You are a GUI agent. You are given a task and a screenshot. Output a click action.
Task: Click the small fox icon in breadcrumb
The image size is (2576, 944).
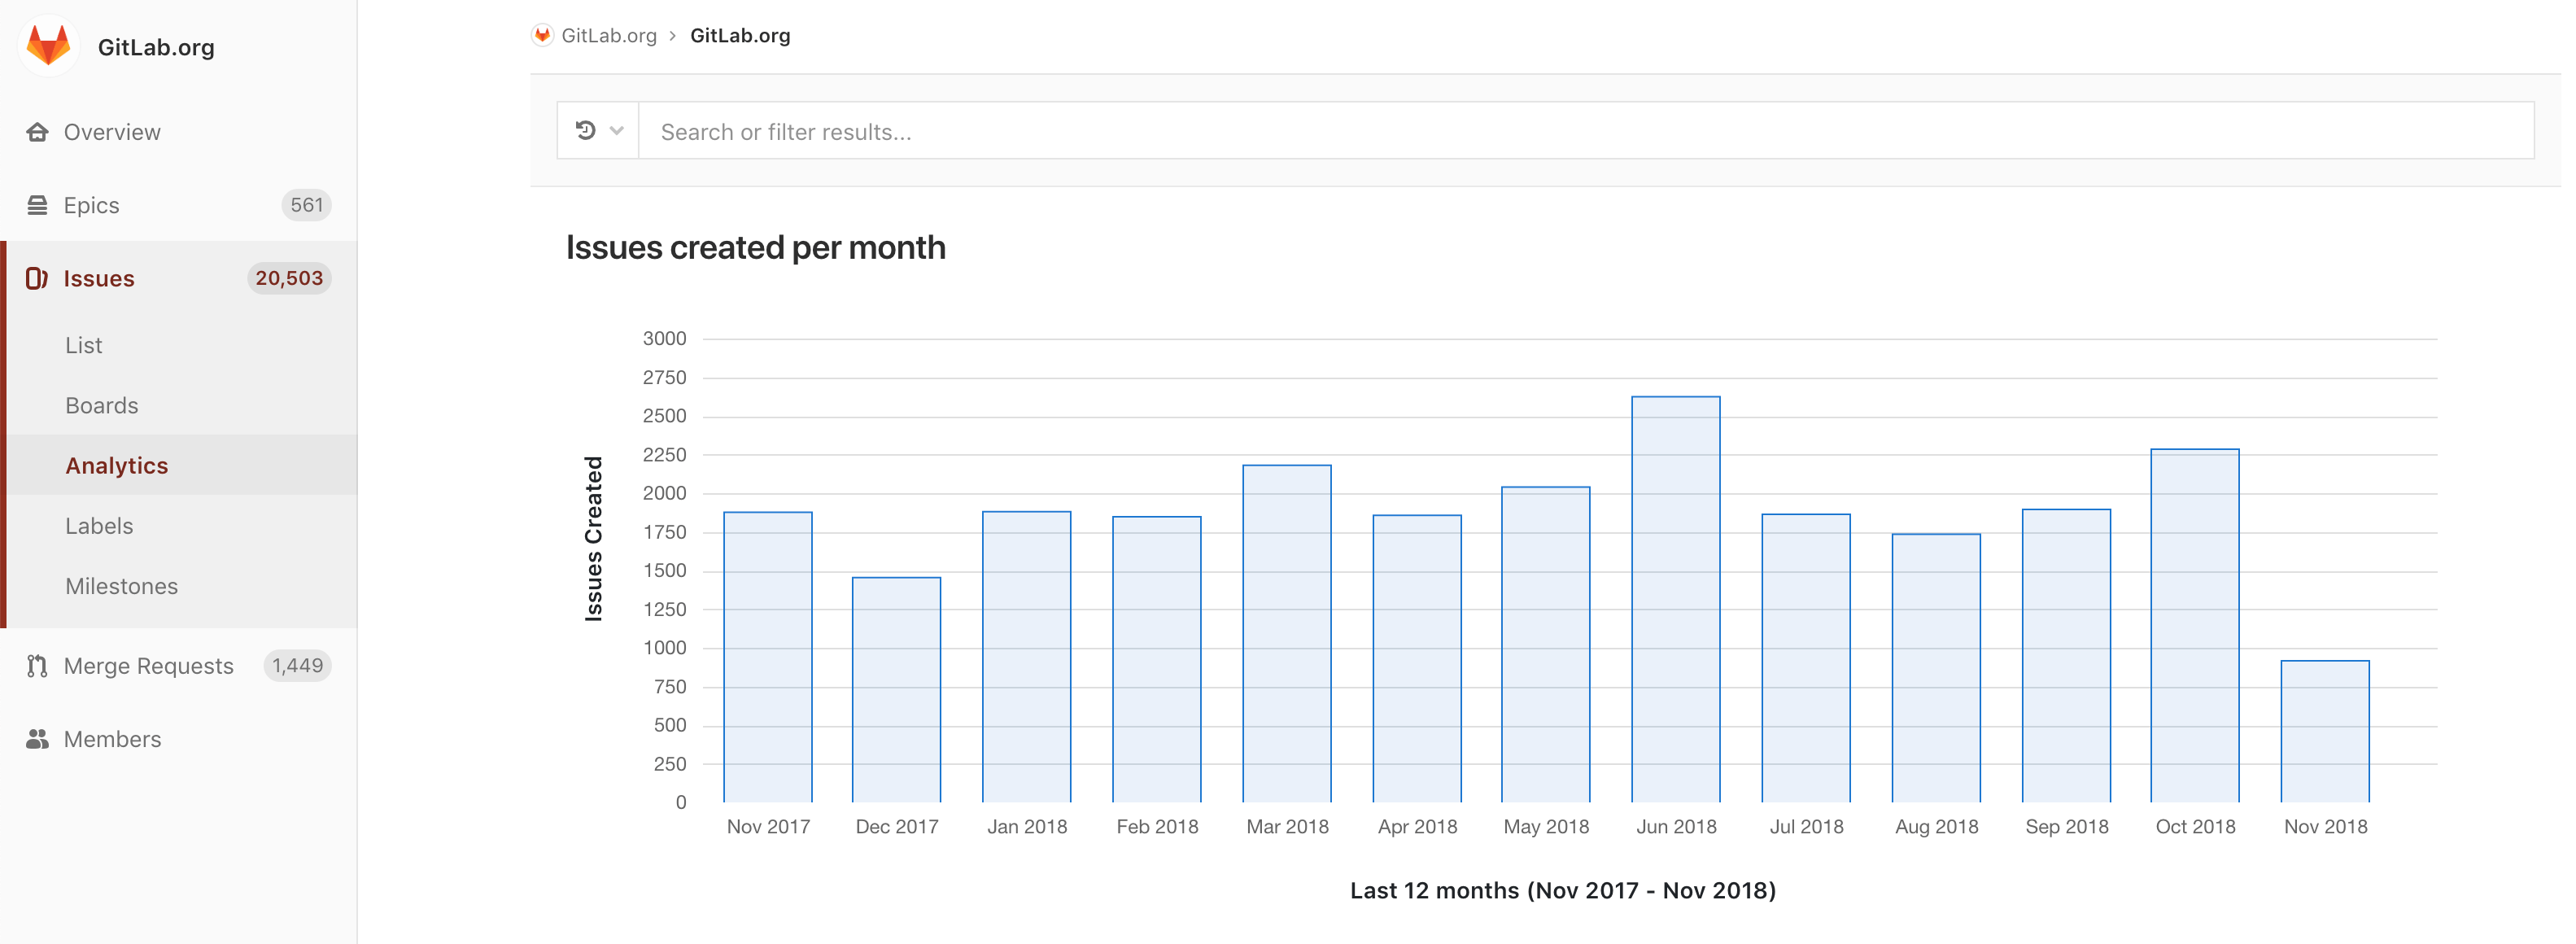(x=542, y=35)
